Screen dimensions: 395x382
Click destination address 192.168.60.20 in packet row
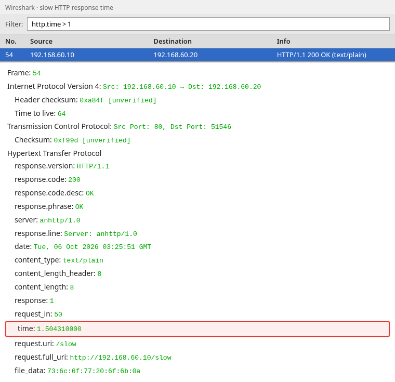coord(176,55)
